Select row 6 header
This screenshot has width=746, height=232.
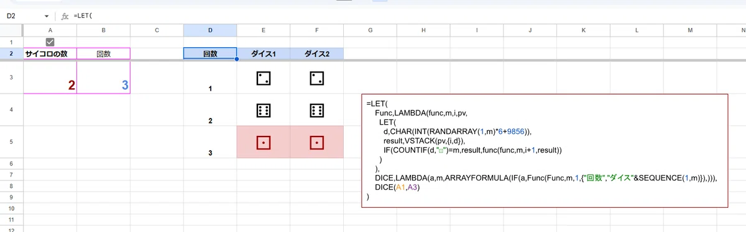click(x=11, y=163)
